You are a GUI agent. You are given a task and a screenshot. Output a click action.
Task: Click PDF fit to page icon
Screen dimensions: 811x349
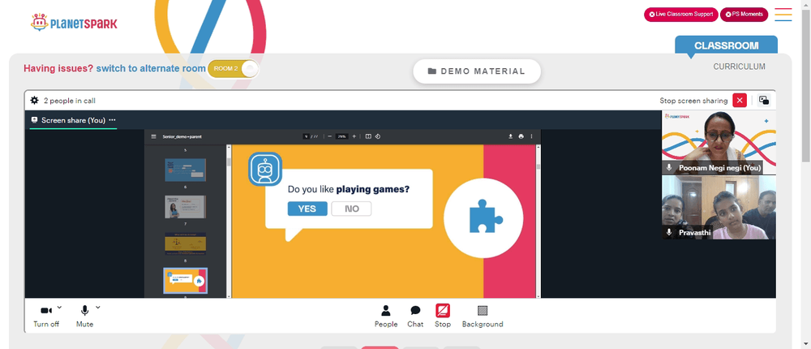tap(368, 136)
